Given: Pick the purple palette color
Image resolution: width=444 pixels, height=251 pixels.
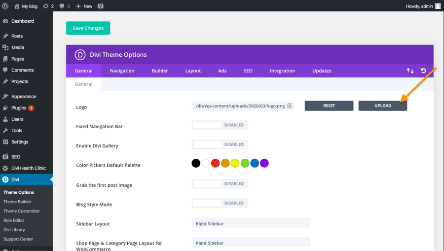Looking at the screenshot, I should coord(264,163).
